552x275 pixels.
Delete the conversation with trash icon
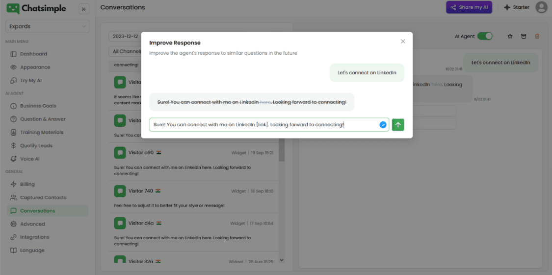(x=537, y=36)
